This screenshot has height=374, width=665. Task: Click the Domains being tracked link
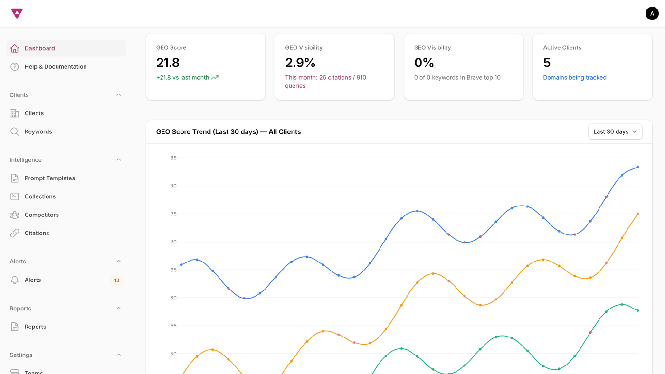(575, 77)
